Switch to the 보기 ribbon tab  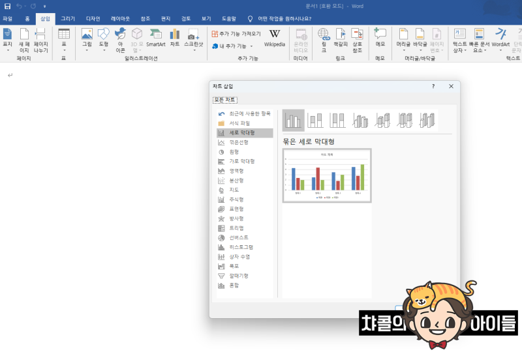pos(206,19)
